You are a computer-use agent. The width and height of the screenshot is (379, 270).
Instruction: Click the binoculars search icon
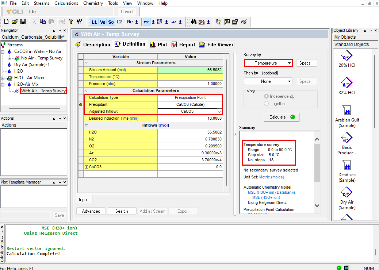point(194,22)
